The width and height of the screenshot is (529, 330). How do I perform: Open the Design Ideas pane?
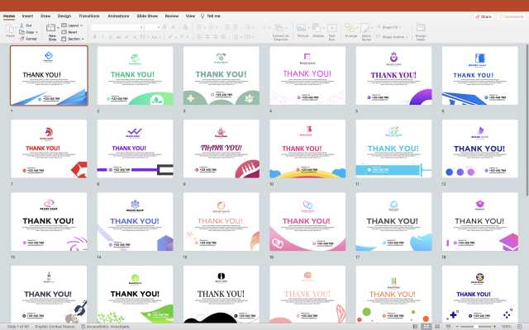click(x=421, y=31)
